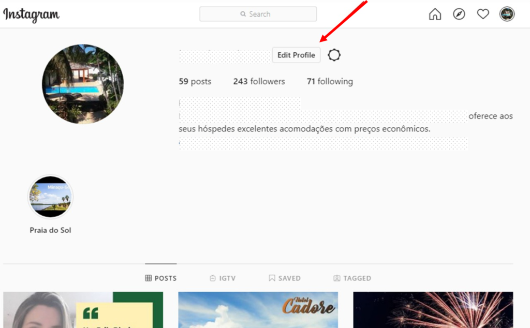
Task: Switch to the SAVED tab
Action: tap(285, 278)
